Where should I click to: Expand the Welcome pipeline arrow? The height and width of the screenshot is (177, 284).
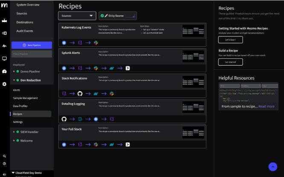pyautogui.click(x=14, y=141)
